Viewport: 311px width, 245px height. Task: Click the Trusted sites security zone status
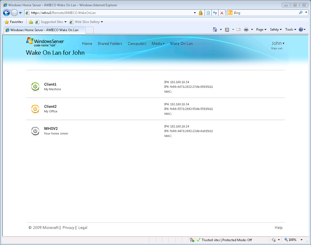point(224,240)
